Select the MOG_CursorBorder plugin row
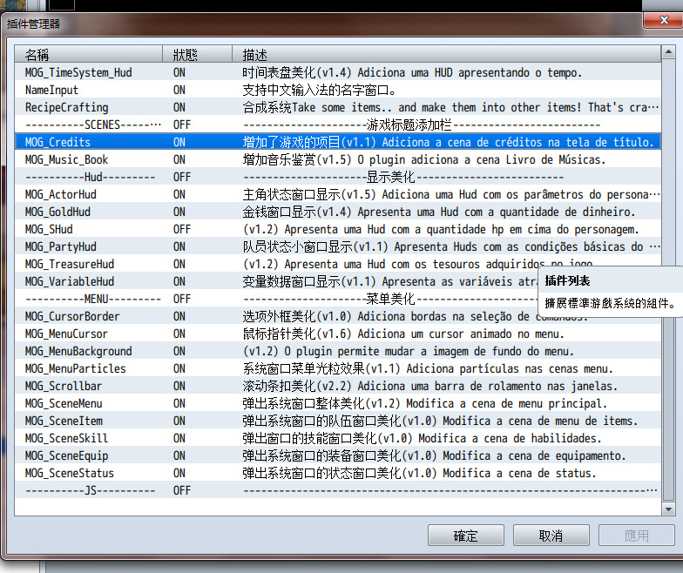 [338, 316]
